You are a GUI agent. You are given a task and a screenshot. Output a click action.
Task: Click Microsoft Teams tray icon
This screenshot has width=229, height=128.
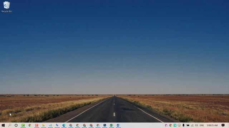[x=166, y=125]
